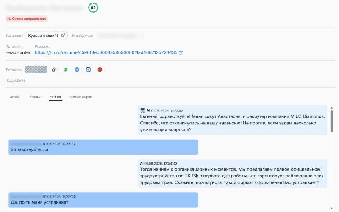
Task: Click the Вакансия label
Action: click(x=14, y=36)
